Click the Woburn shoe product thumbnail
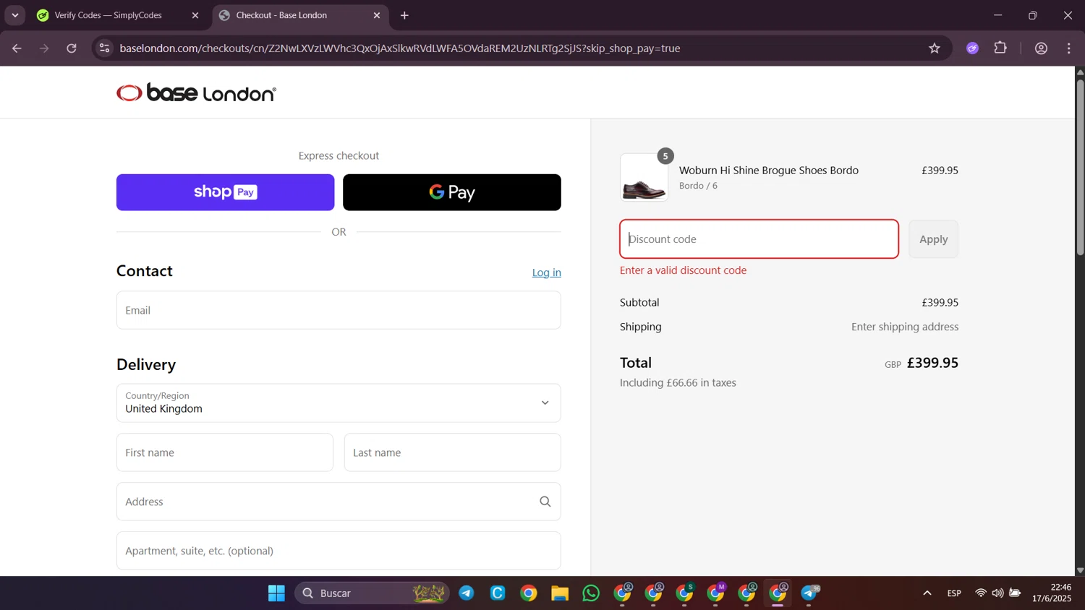The image size is (1085, 610). pyautogui.click(x=644, y=177)
